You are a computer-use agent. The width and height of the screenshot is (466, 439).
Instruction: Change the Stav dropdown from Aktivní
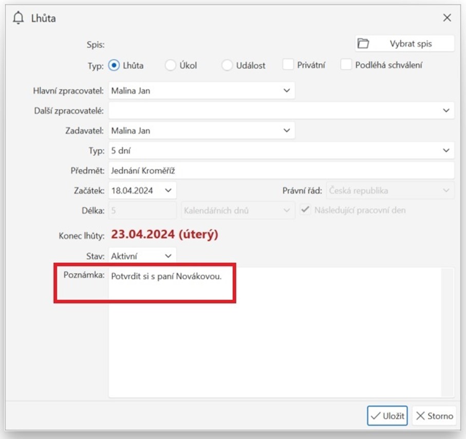[168, 255]
